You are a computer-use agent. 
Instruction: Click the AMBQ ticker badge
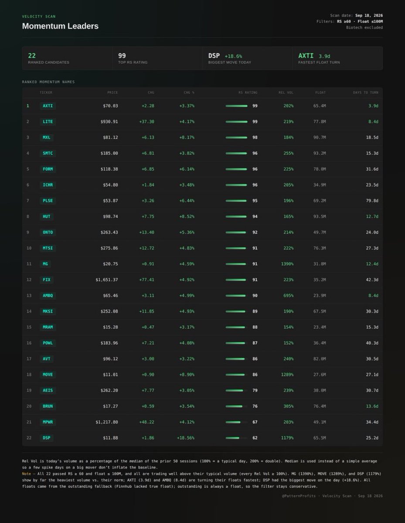[x=48, y=295]
